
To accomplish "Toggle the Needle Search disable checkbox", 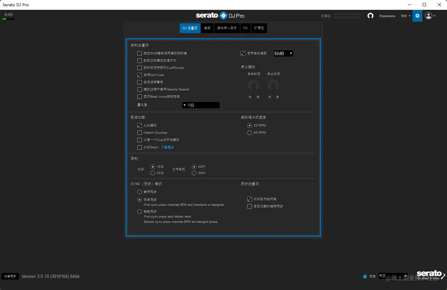I will point(140,89).
